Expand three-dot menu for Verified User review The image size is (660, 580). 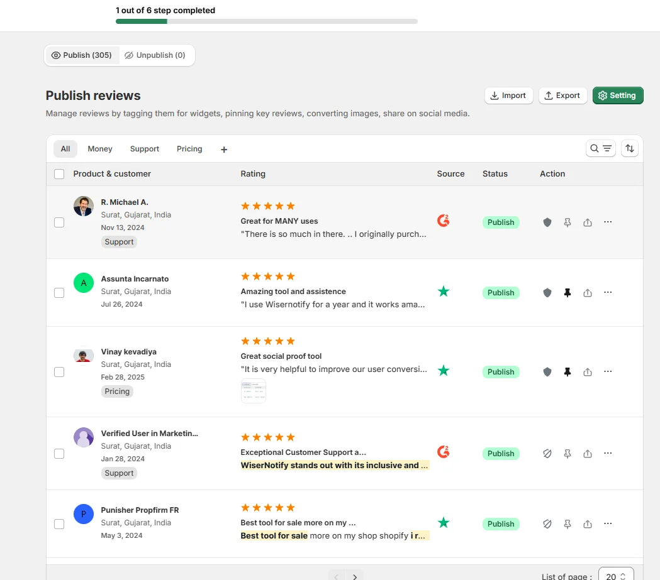pyautogui.click(x=608, y=453)
